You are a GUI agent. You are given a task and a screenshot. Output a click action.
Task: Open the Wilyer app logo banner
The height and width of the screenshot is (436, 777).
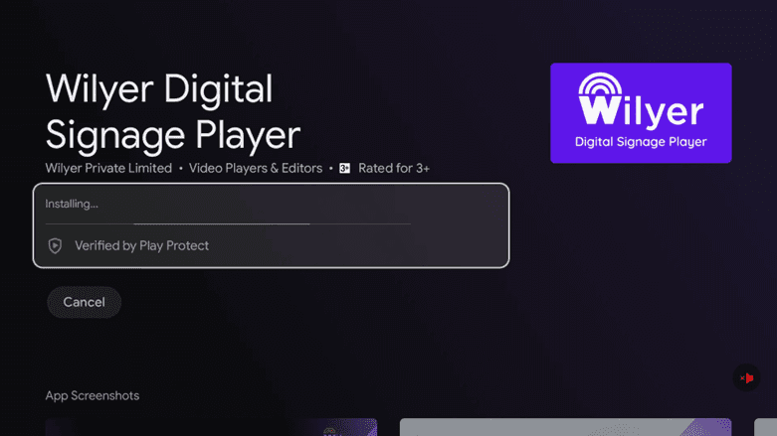point(641,113)
